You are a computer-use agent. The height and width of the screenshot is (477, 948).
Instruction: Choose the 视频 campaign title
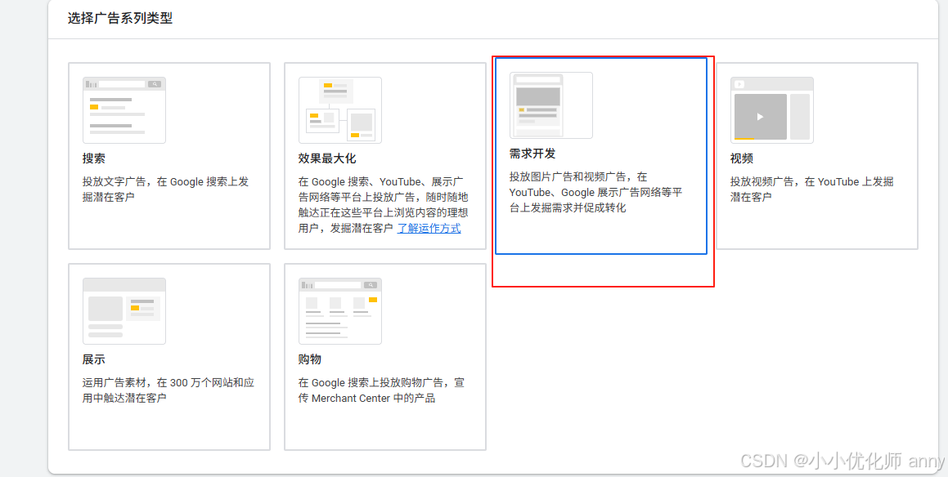tap(741, 158)
